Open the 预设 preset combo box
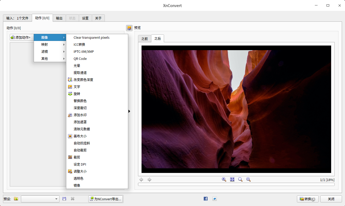The image size is (345, 206). tap(40, 199)
